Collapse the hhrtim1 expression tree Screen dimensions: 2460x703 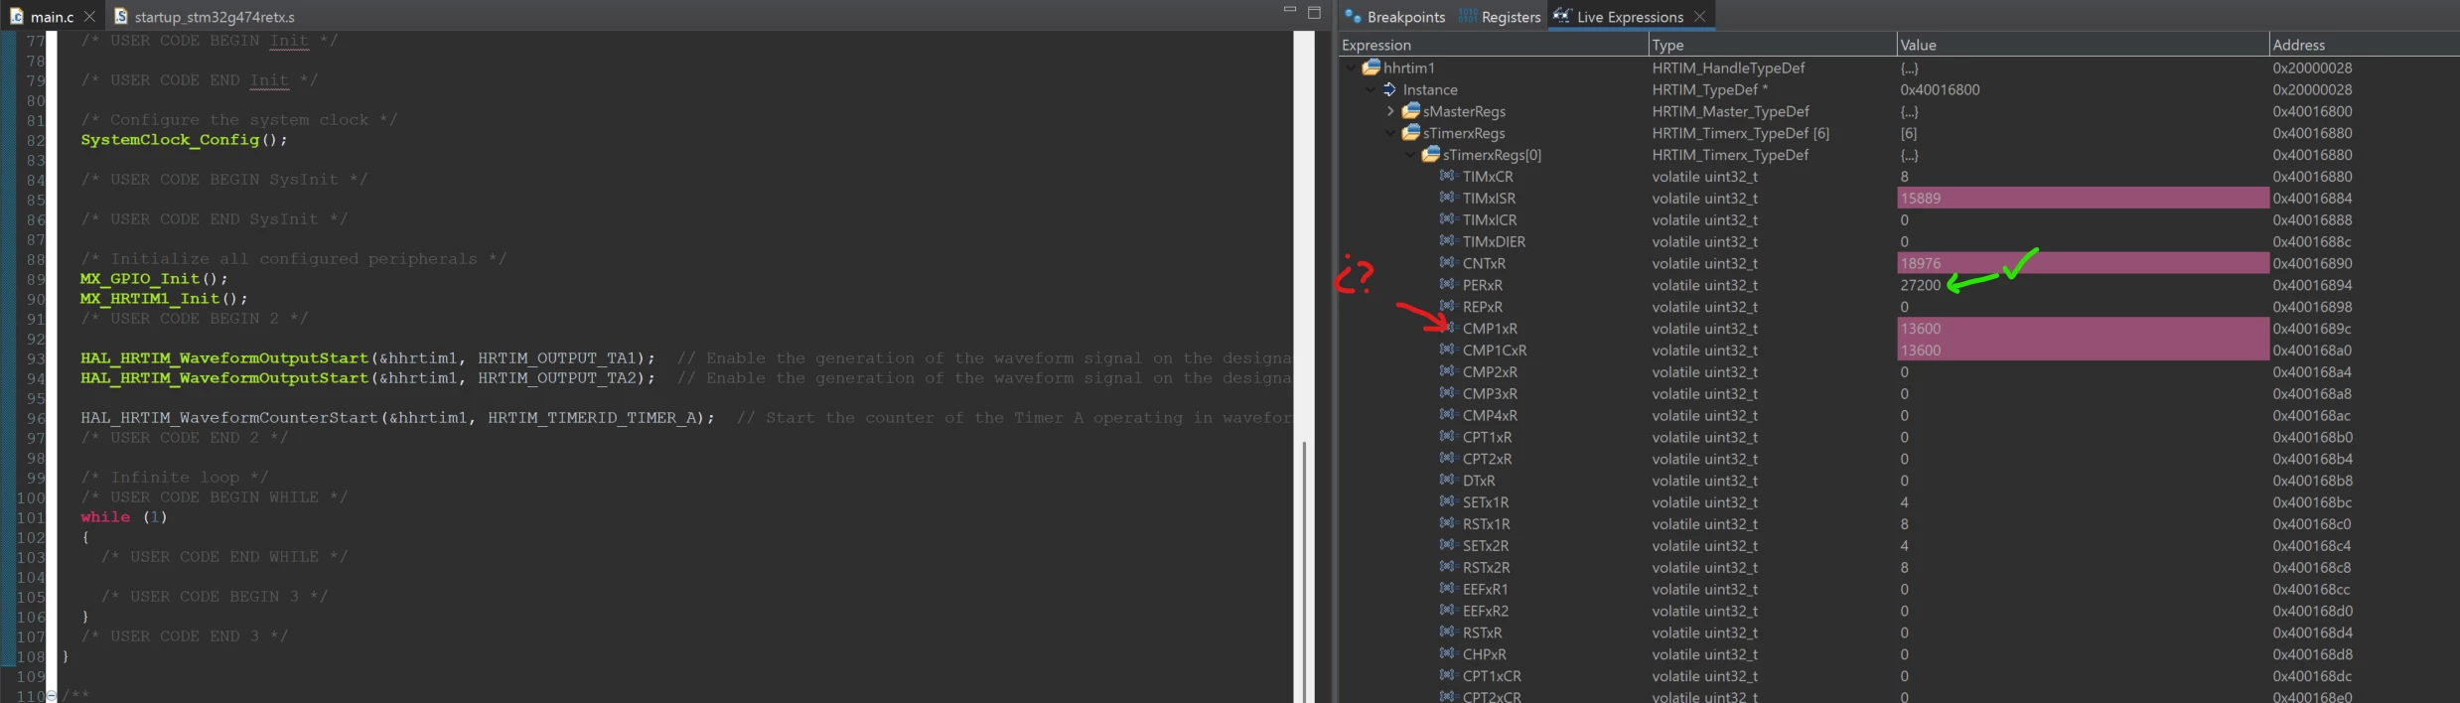1351,68
